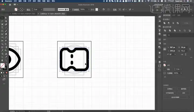The width and height of the screenshot is (194, 112).
Task: Open stroke weight dropdown in Properties panel
Action: tap(181, 69)
